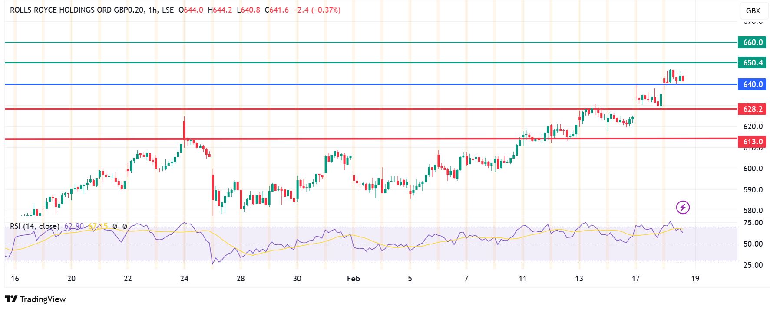Click the 590.0 price scale value
This screenshot has height=309, width=770.
coord(753,190)
